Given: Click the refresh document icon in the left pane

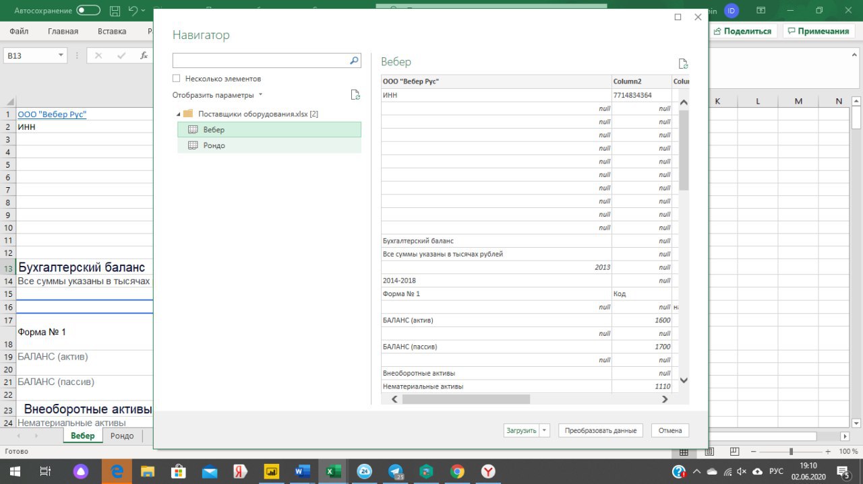Looking at the screenshot, I should coord(355,95).
